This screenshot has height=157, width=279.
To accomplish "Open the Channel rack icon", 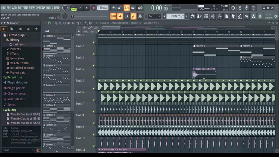I will (x=206, y=16).
